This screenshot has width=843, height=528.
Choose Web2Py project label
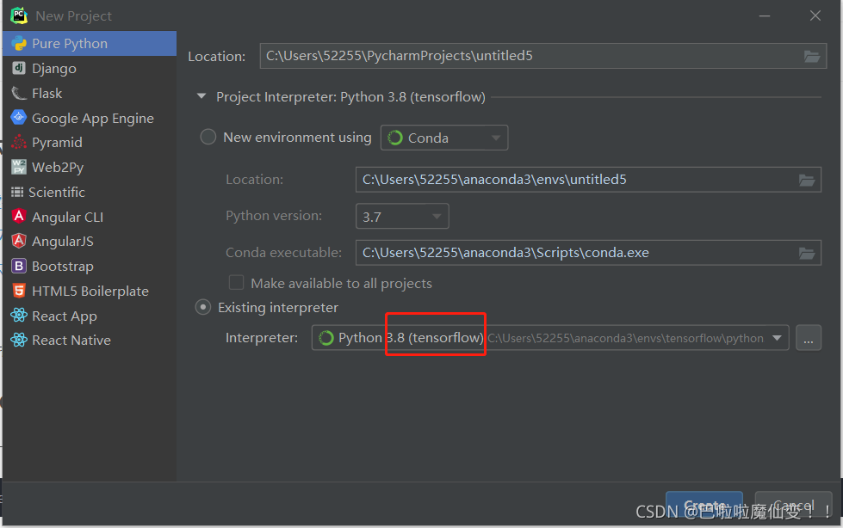[58, 167]
